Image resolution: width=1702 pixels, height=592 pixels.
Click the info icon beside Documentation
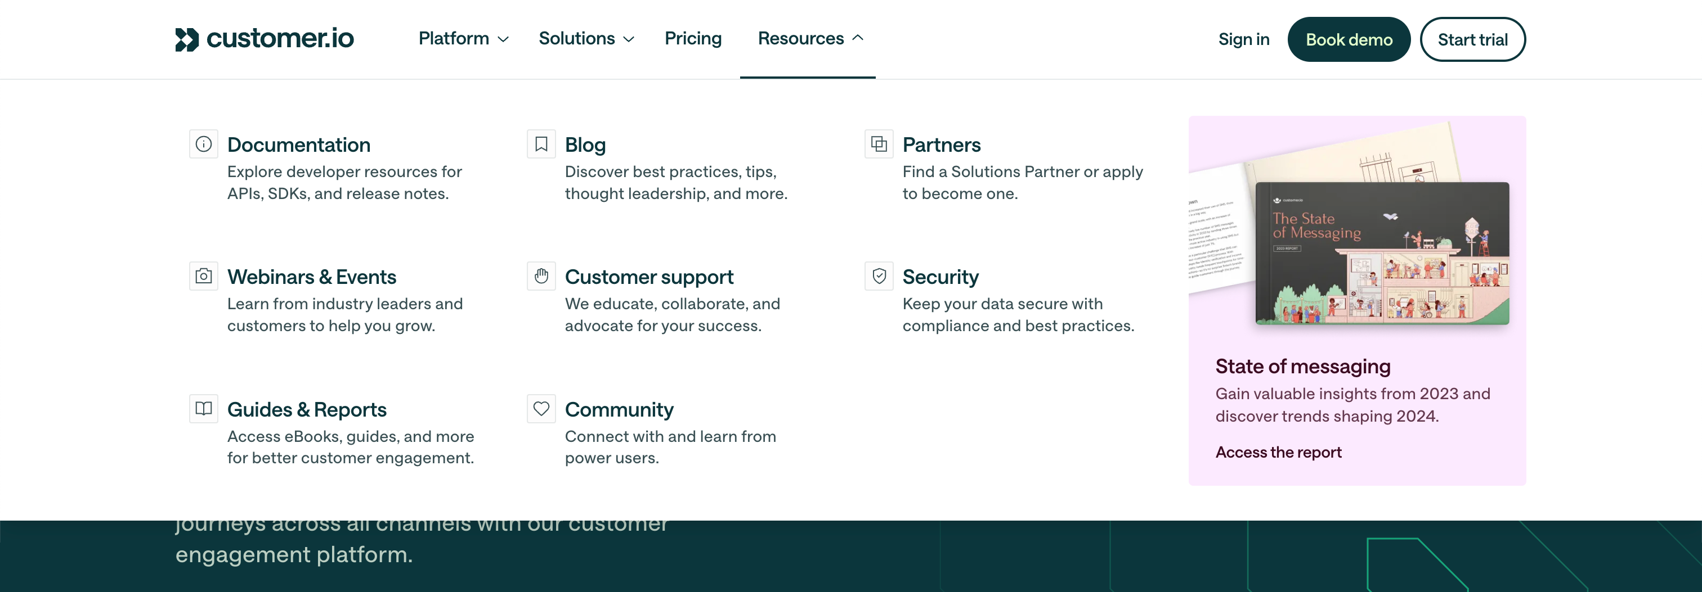(203, 144)
